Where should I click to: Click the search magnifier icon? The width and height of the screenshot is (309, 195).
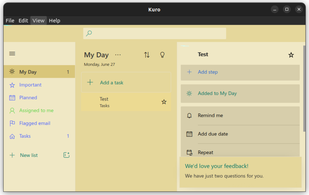[x=89, y=33]
